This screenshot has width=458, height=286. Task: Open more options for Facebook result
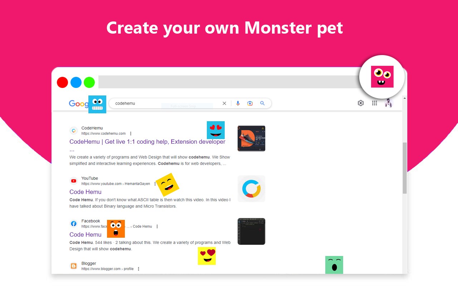coord(157,227)
